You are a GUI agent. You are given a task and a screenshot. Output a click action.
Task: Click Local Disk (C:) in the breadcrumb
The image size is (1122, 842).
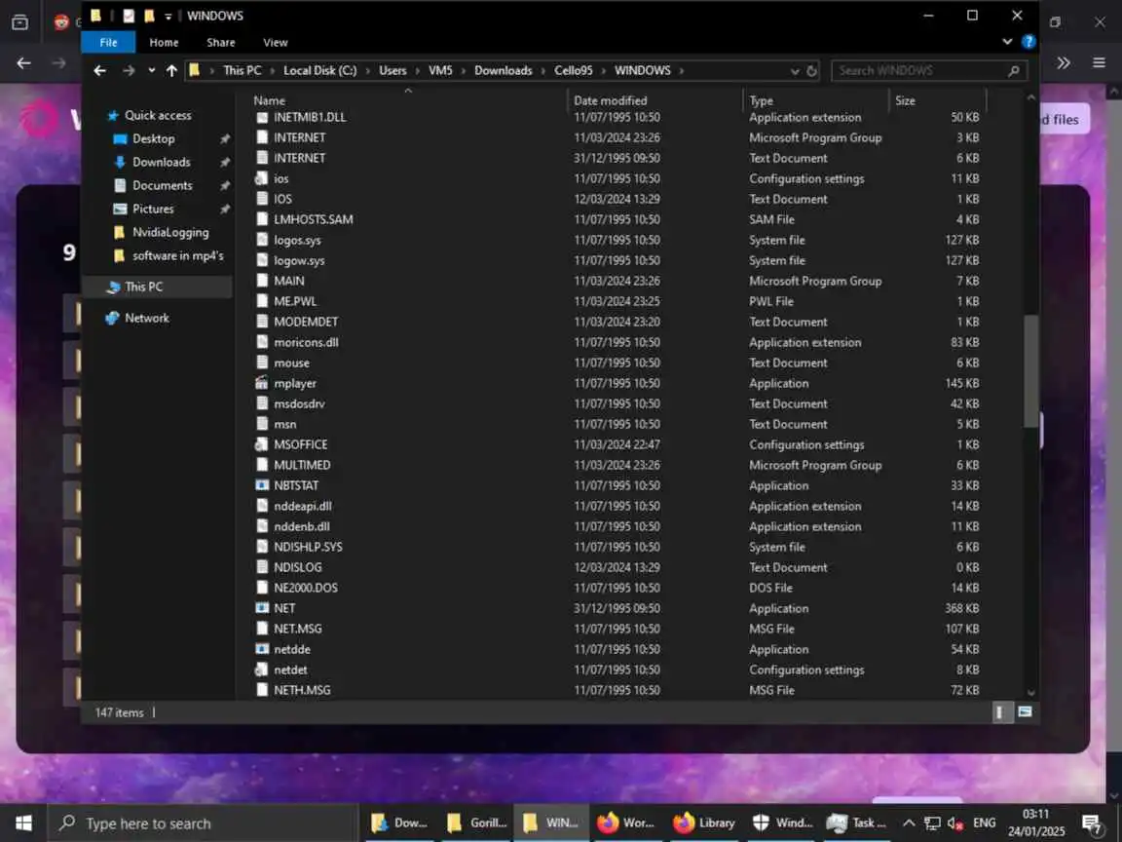pyautogui.click(x=319, y=71)
